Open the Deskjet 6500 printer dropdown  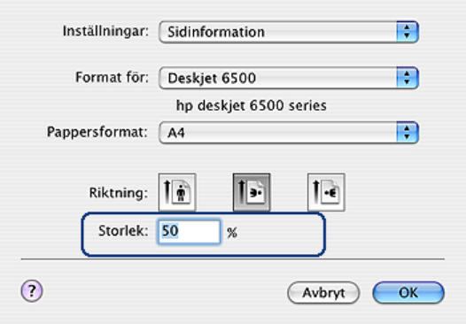[x=289, y=78]
